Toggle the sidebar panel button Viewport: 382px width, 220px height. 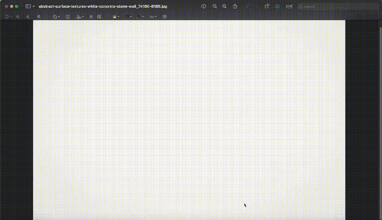pyautogui.click(x=28, y=6)
